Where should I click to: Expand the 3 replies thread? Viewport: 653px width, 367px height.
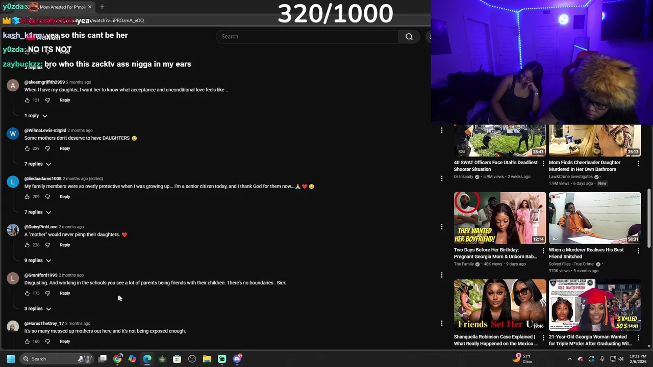[38, 309]
